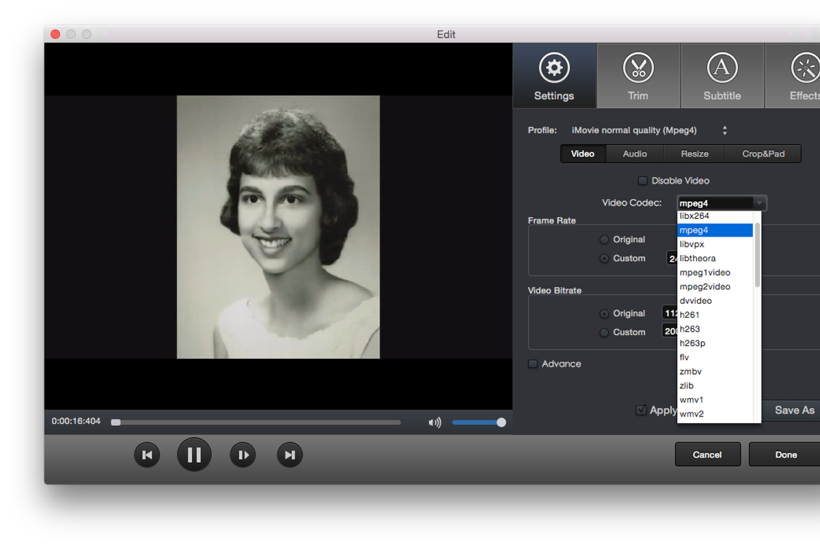Switch to the Resize tab
Viewport: 820px width, 547px height.
pos(694,154)
